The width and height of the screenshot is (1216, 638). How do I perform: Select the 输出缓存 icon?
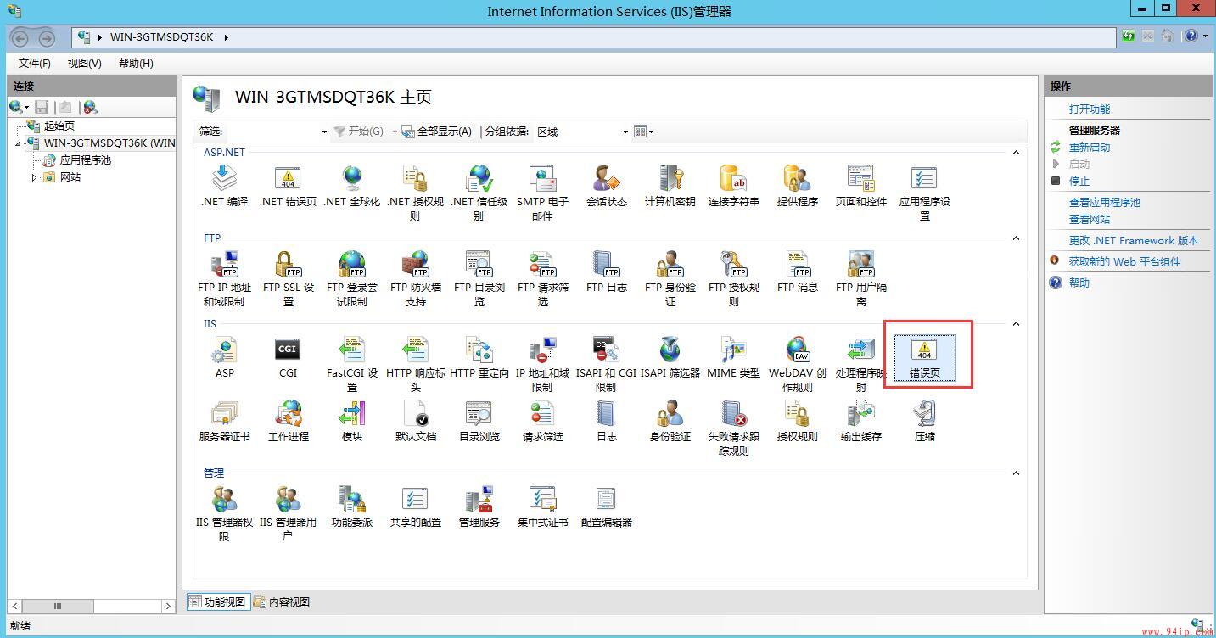click(860, 421)
